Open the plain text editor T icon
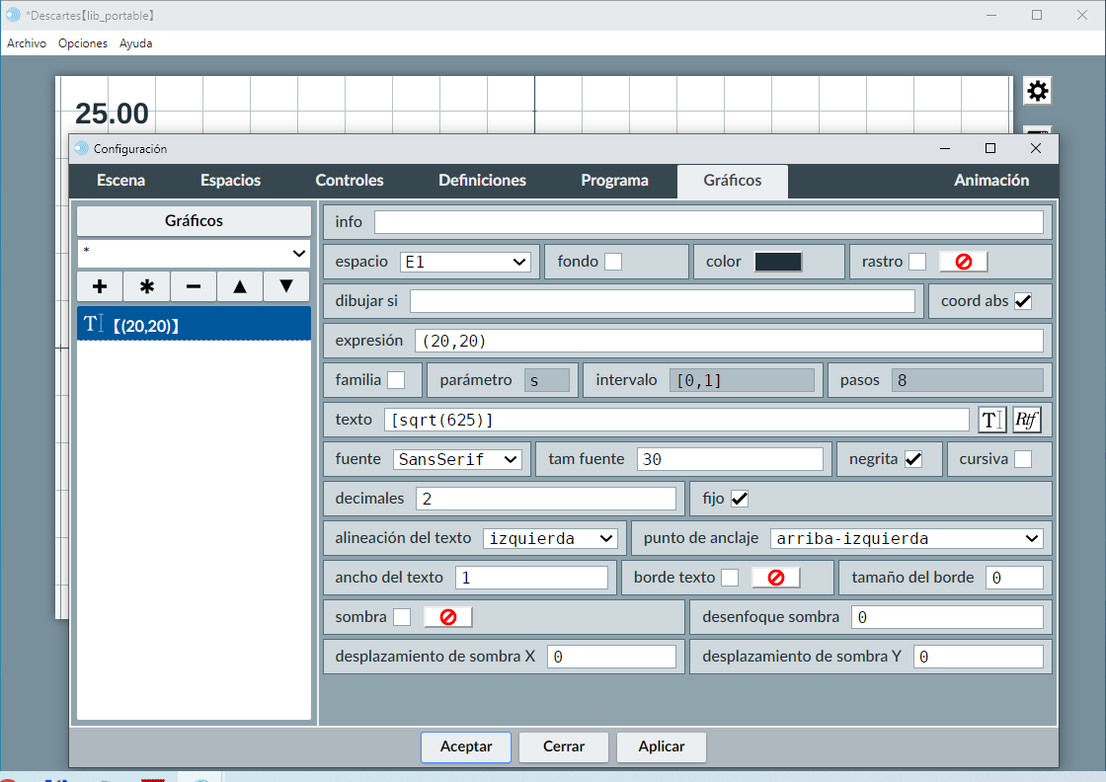The width and height of the screenshot is (1106, 782). point(992,420)
